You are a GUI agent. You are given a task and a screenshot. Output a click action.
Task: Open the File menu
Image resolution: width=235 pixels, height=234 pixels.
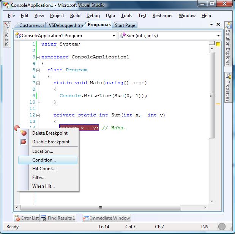11,16
